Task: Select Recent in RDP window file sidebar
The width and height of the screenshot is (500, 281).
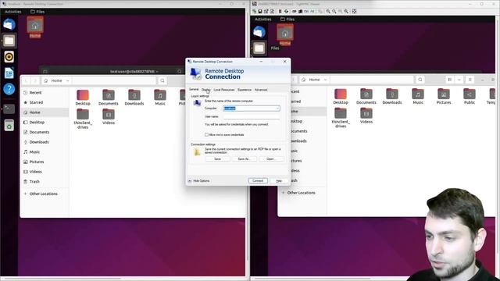Action: (45, 93)
